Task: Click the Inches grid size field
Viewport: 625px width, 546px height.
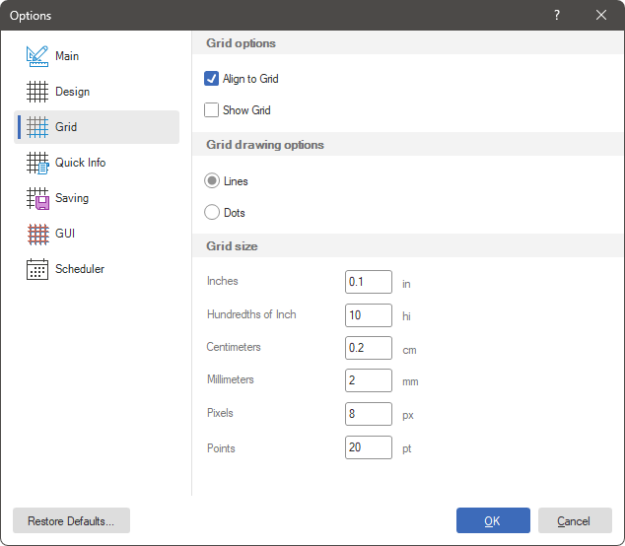Action: click(369, 282)
